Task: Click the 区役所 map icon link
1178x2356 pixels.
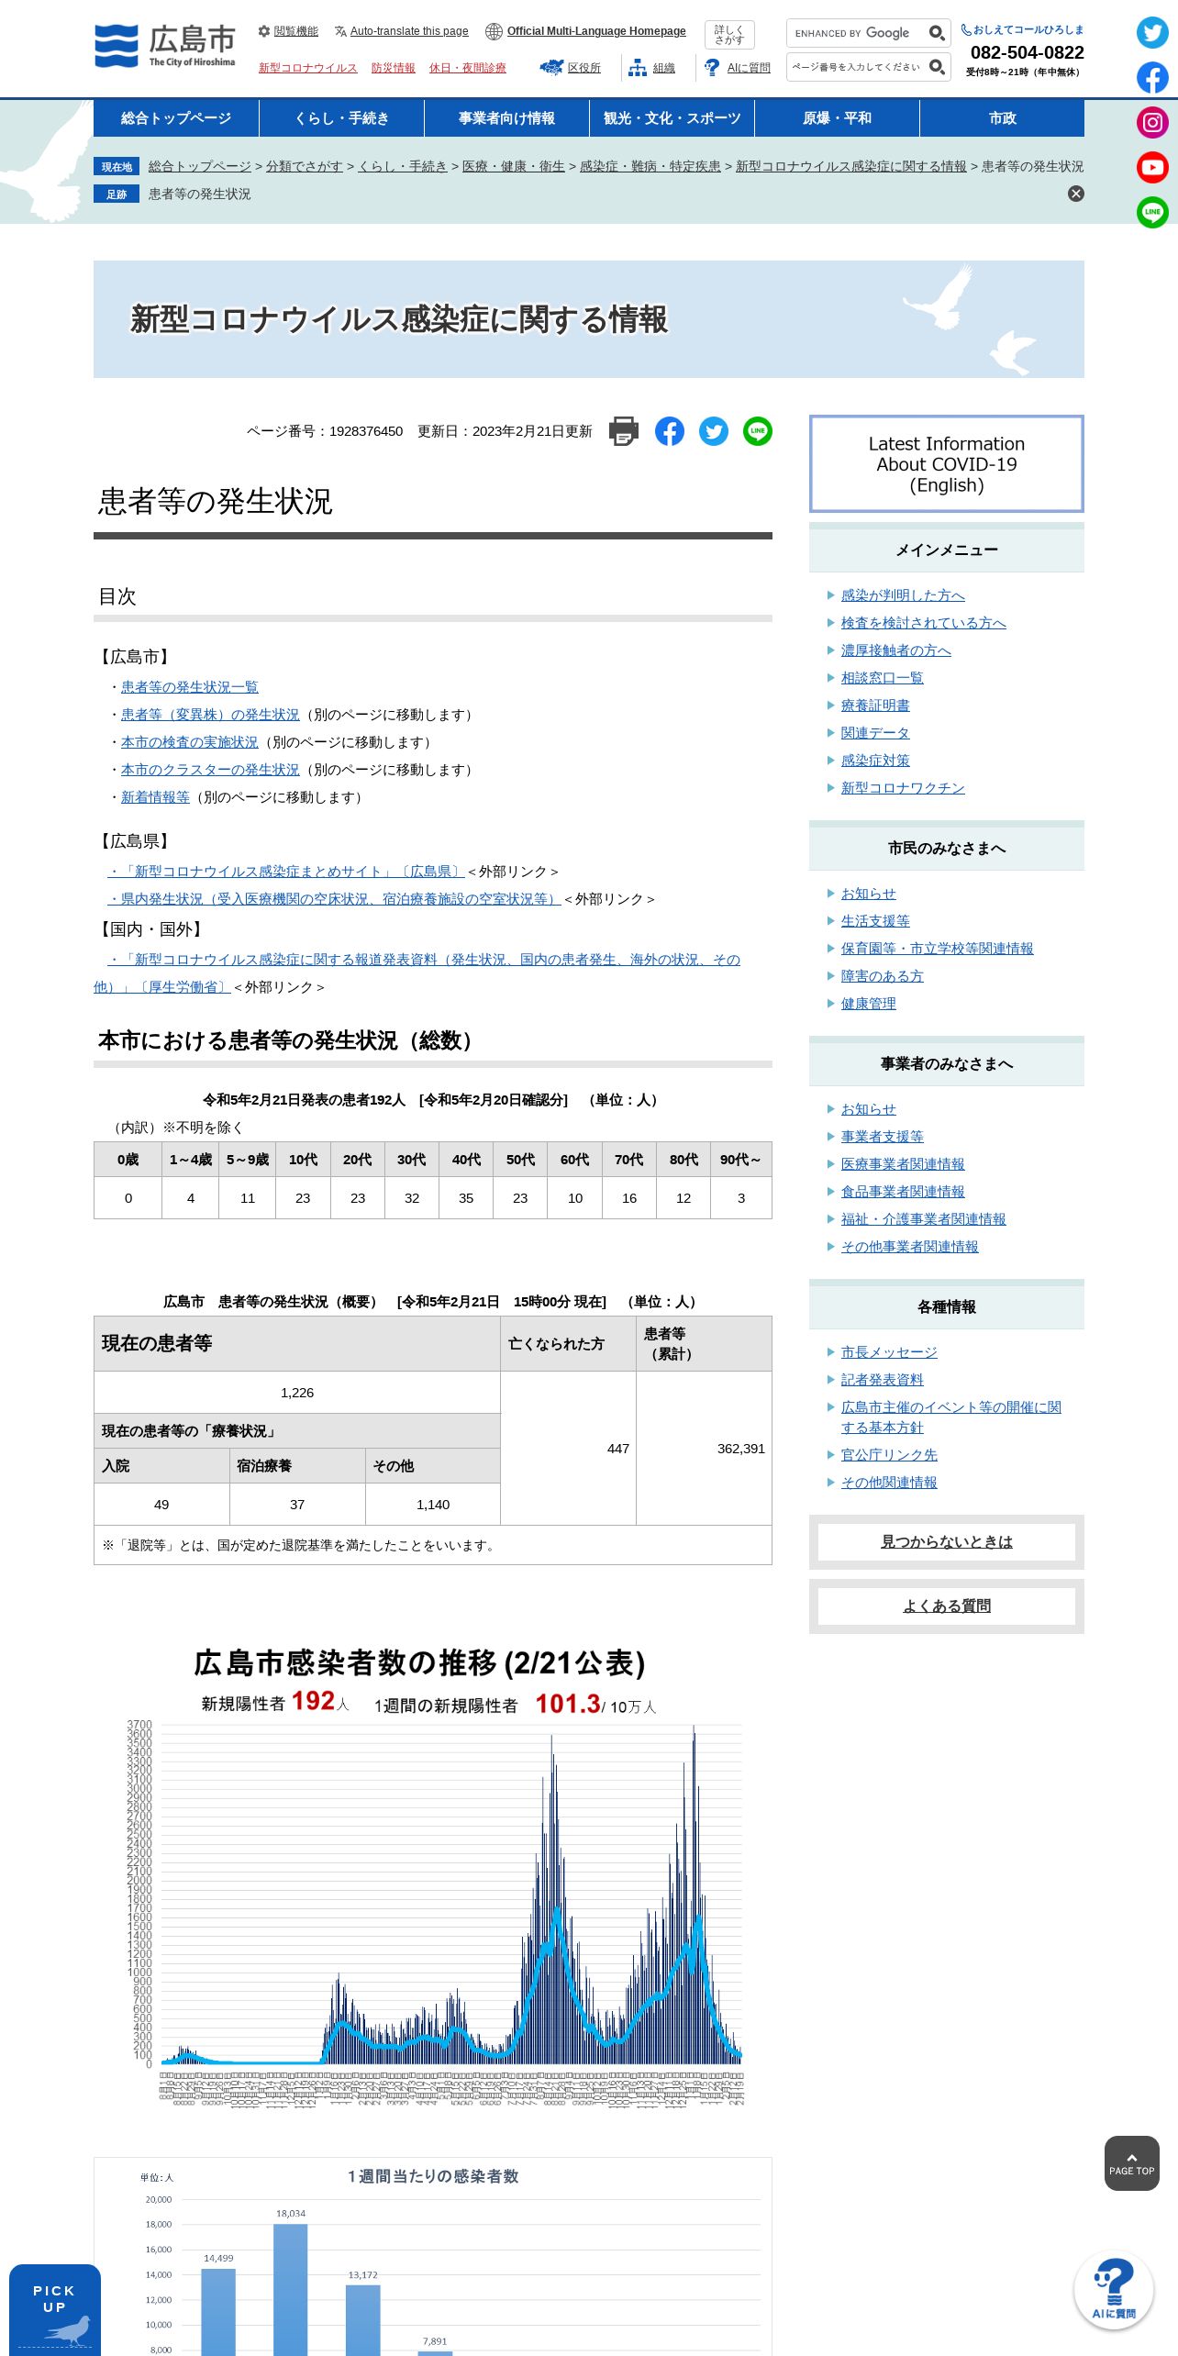Action: click(571, 68)
